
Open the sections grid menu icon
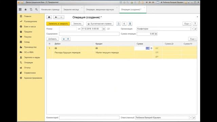(x=20, y=9)
